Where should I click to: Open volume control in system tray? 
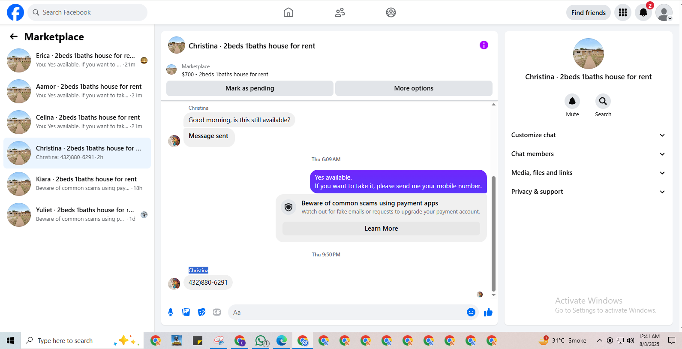click(x=631, y=341)
